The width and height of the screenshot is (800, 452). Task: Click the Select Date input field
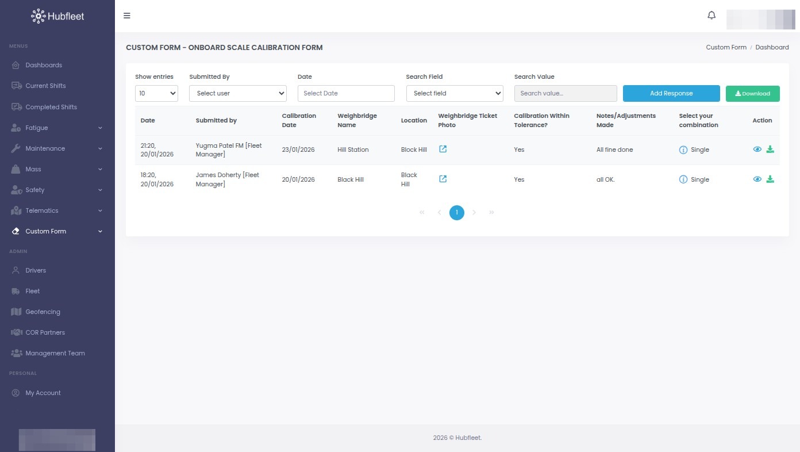tap(345, 93)
